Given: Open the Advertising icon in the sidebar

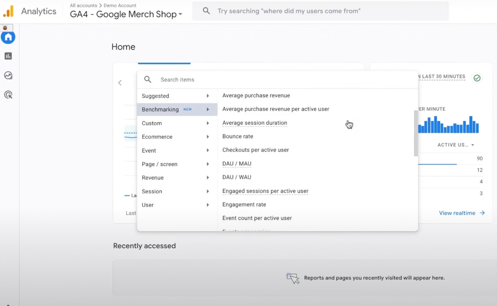Looking at the screenshot, I should [8, 95].
